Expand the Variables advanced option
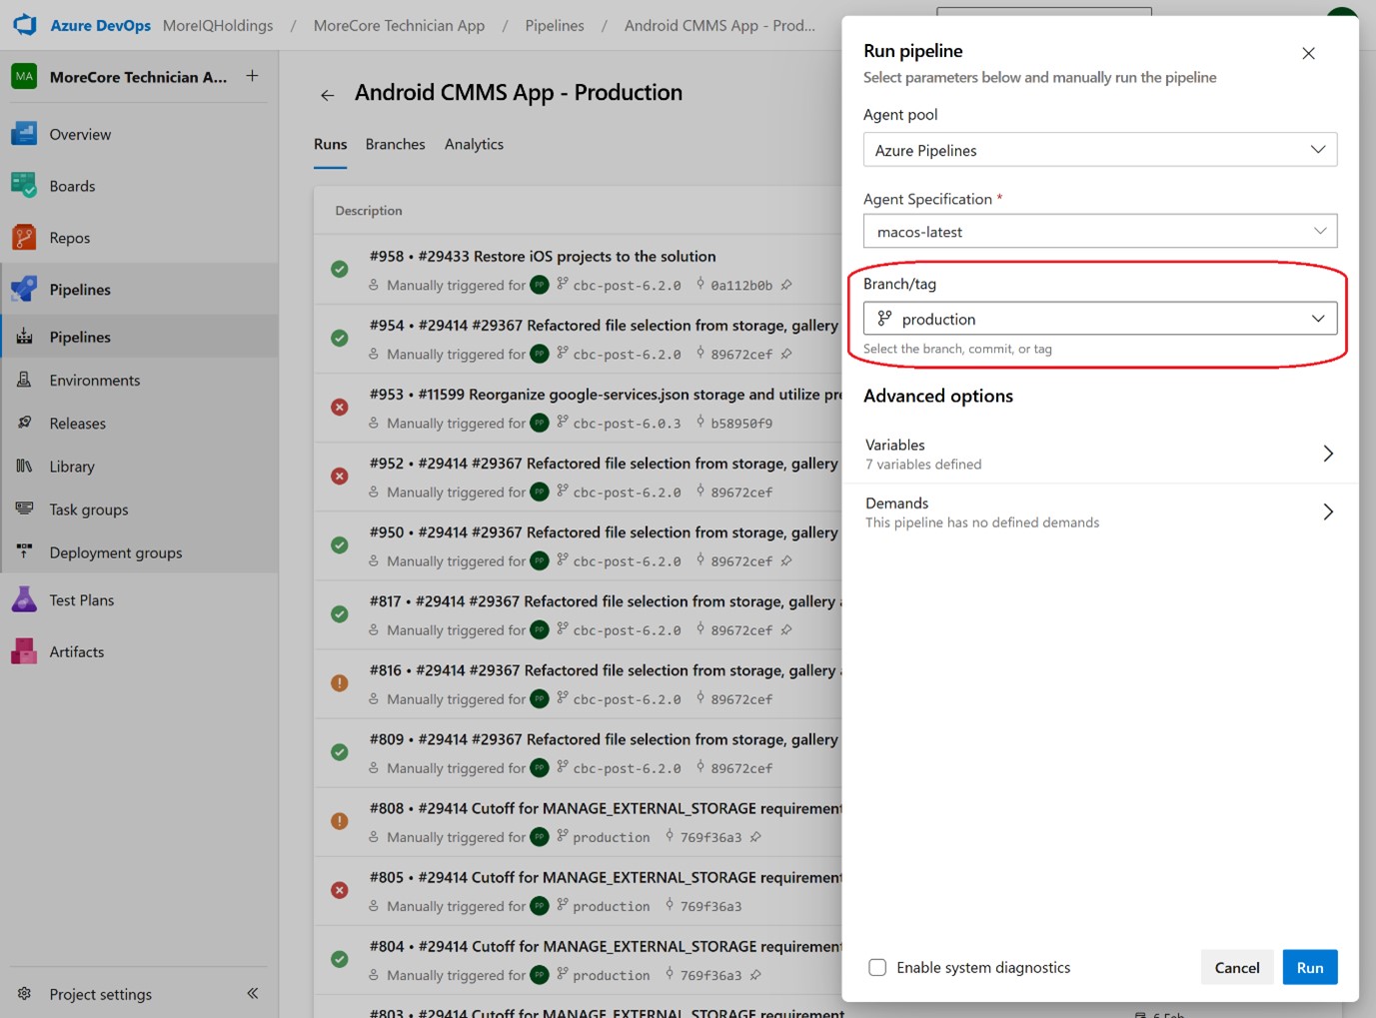1376x1018 pixels. click(1099, 454)
